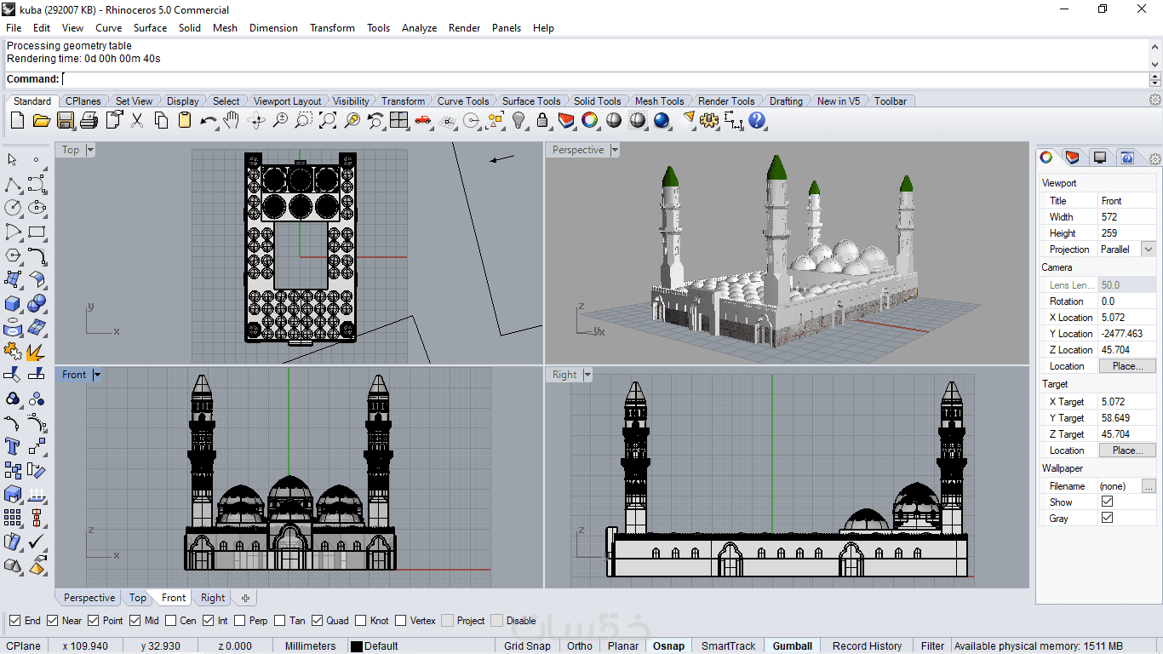1163x654 pixels.
Task: Select the Text object tool
Action: [13, 445]
